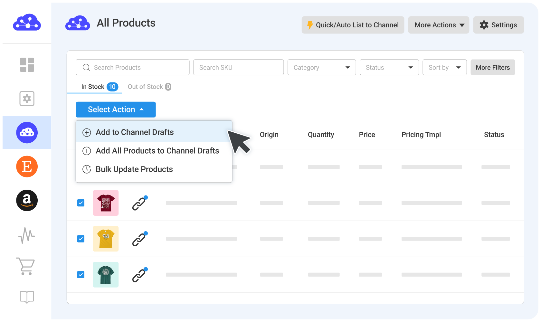
Task: Expand the More Actions dropdown
Action: tap(439, 25)
